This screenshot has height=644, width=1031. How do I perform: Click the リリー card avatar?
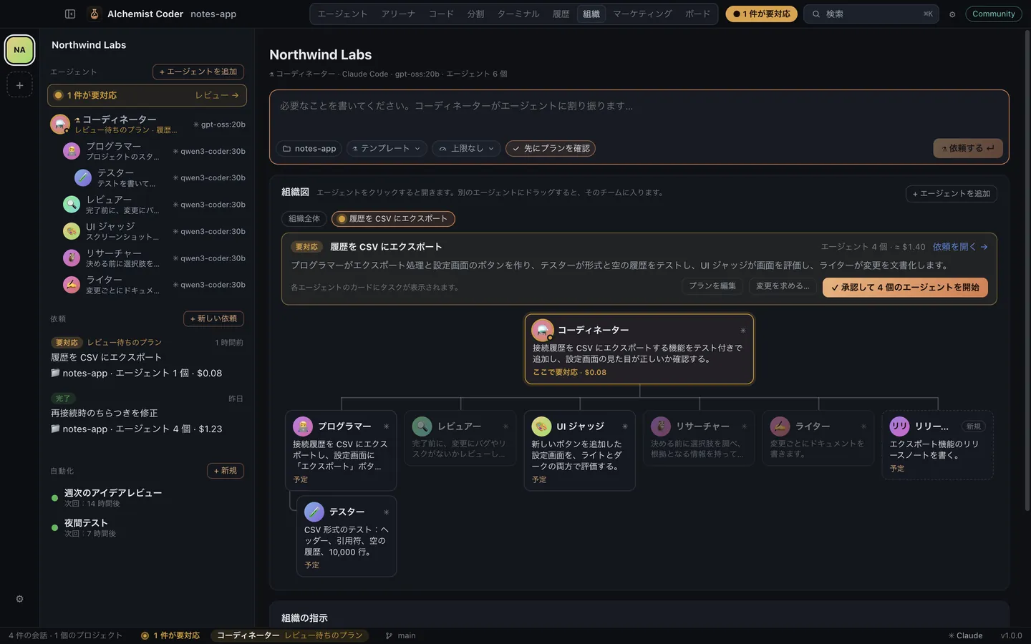pos(899,426)
